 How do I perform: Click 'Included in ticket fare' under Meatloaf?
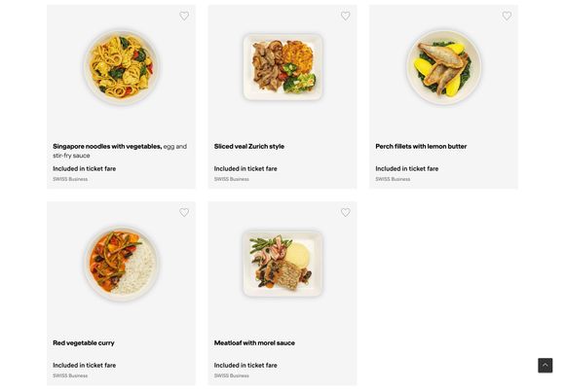tap(245, 365)
